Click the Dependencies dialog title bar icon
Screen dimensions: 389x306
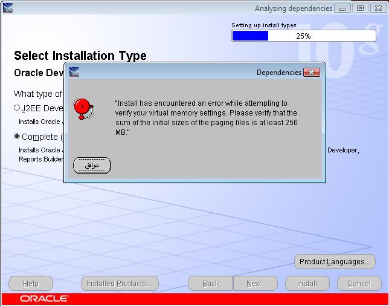74,72
